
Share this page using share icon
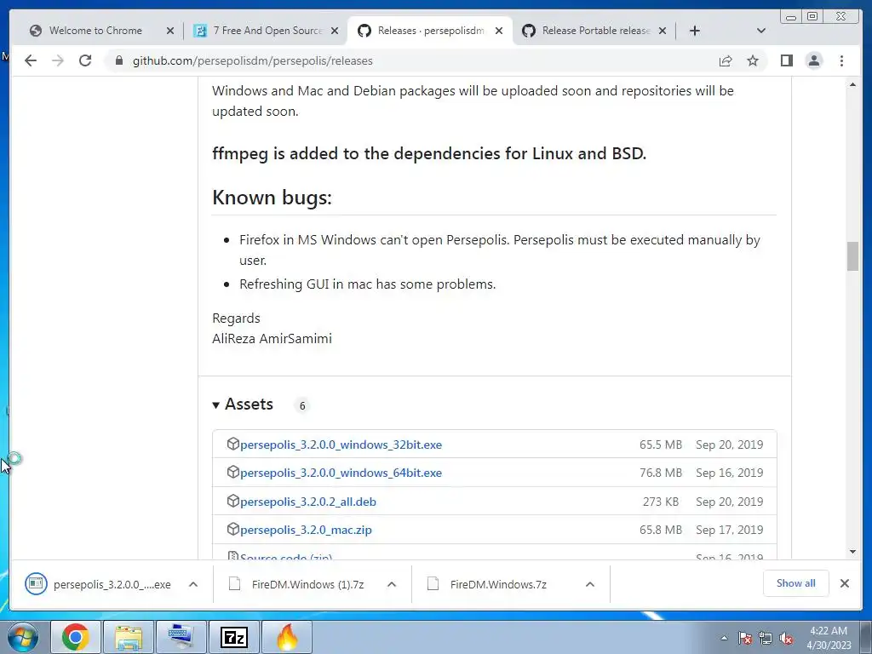click(726, 60)
